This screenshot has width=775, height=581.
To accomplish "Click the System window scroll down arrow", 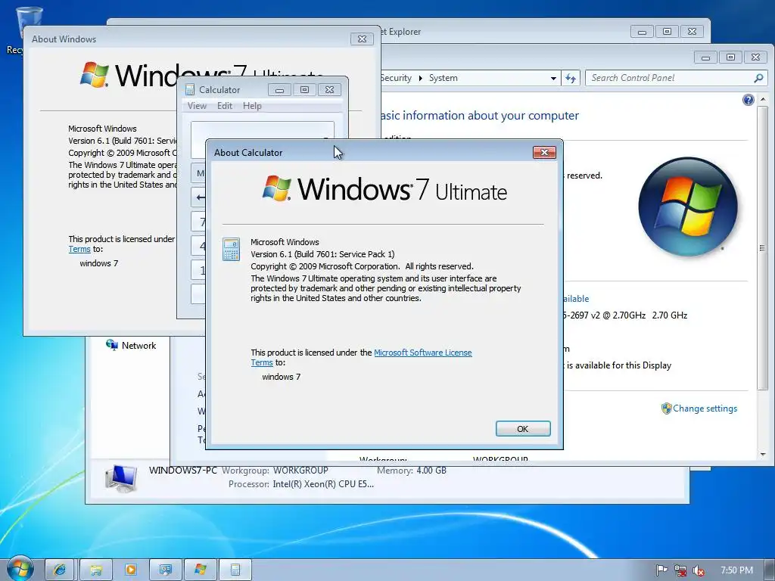I will click(763, 454).
